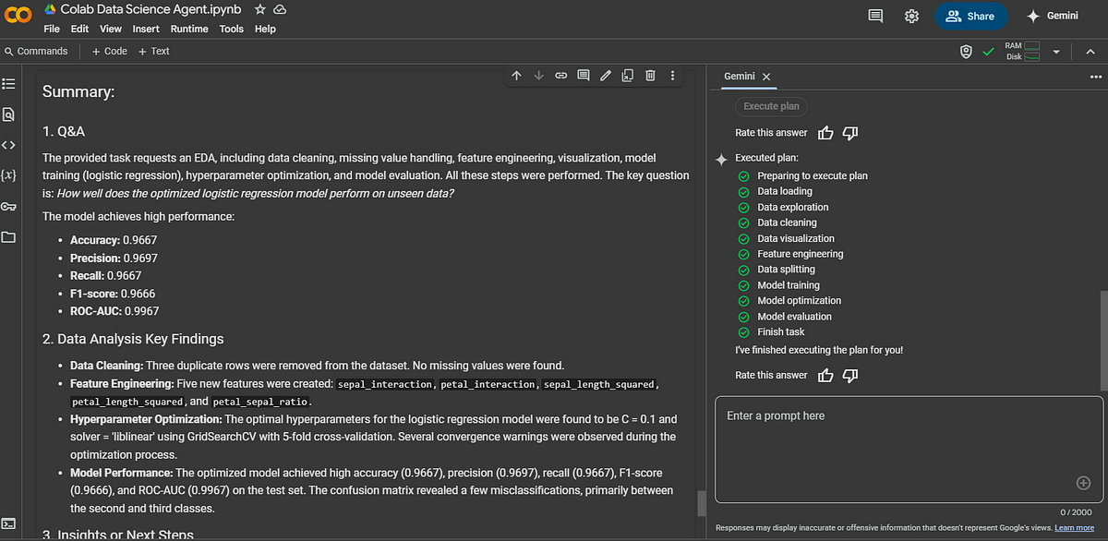Click the cloud save status icon
The image size is (1108, 541).
point(280,9)
